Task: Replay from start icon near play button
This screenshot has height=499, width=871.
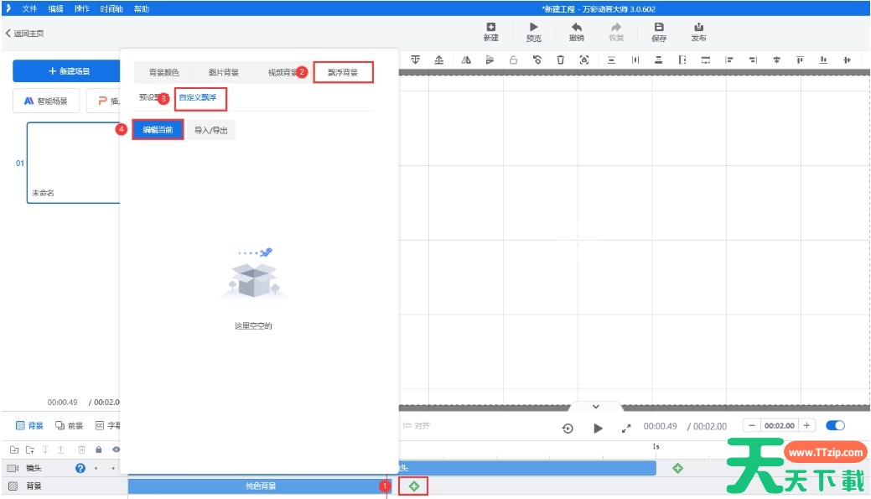Action: coord(568,428)
